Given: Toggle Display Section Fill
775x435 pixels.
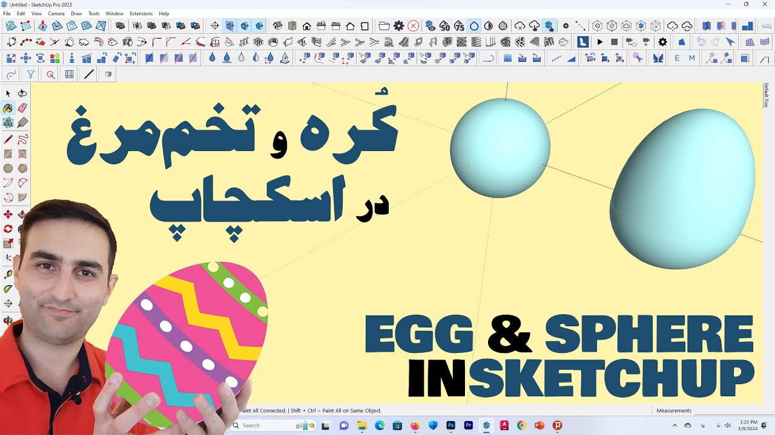Looking at the screenshot, I should [259, 26].
